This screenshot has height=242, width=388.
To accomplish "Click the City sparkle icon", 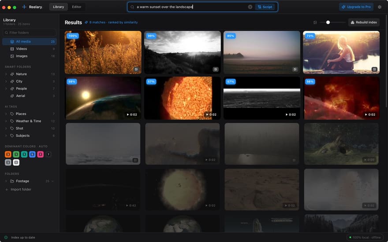I will 12,81.
